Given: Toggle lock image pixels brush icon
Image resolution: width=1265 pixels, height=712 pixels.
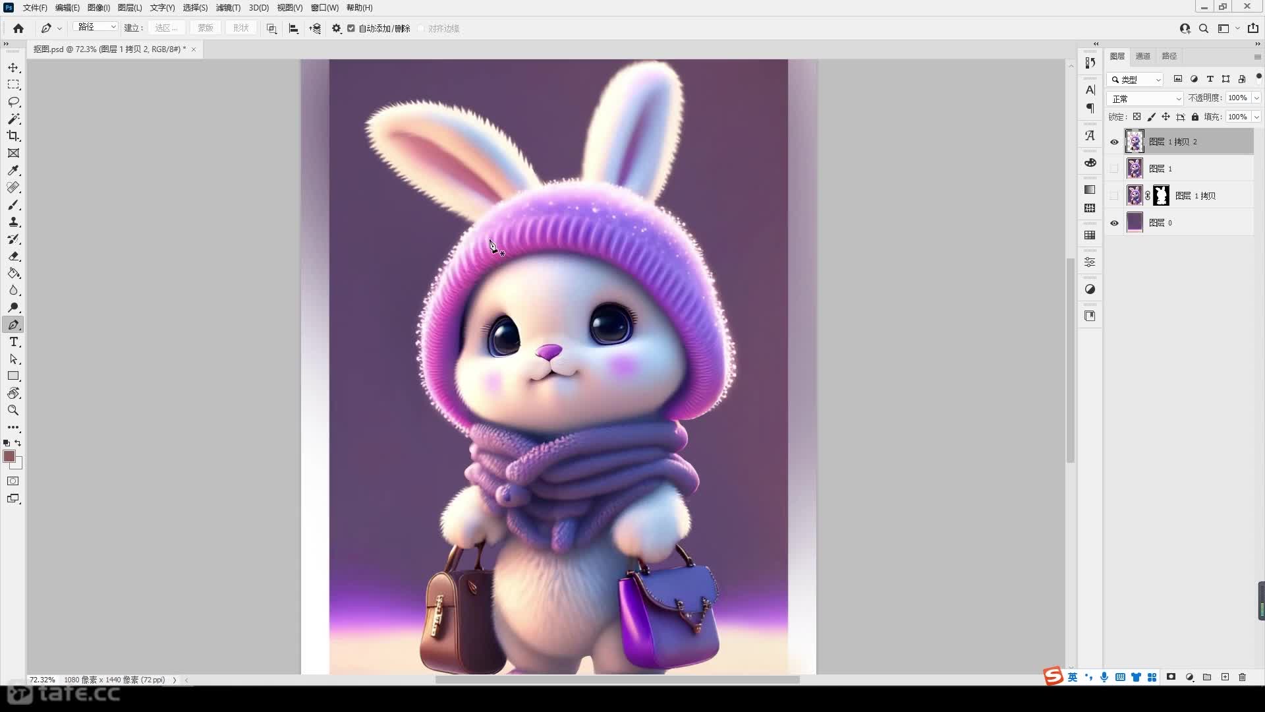Looking at the screenshot, I should (1151, 117).
